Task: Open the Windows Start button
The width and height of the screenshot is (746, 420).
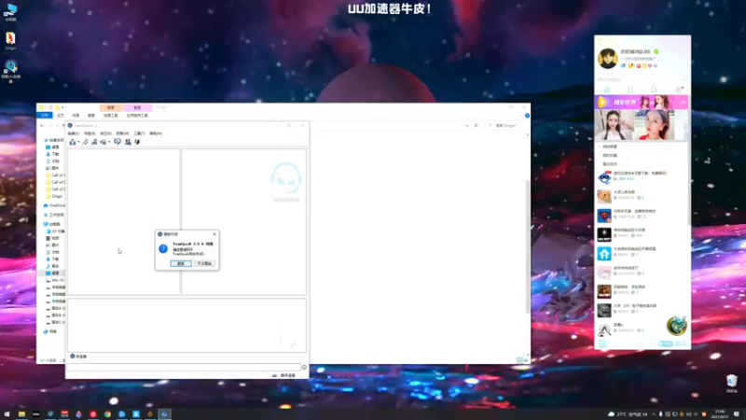Action: tap(7, 414)
